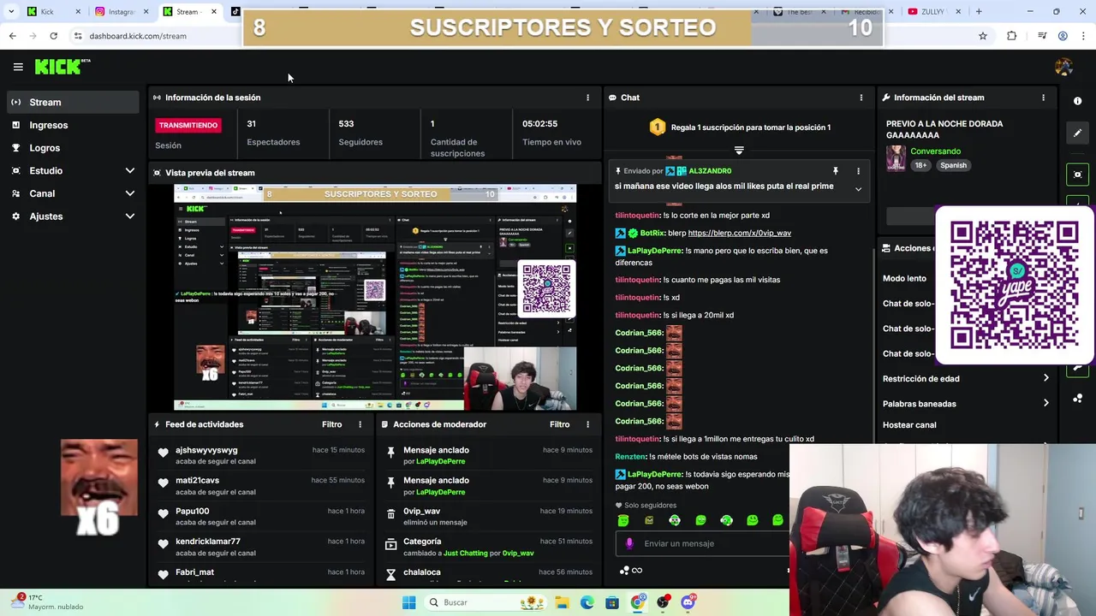
Task: Click the Enviar un mensaje input field
Action: tap(702, 543)
